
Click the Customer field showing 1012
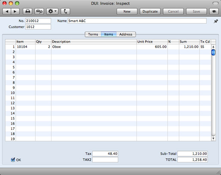point(38,27)
